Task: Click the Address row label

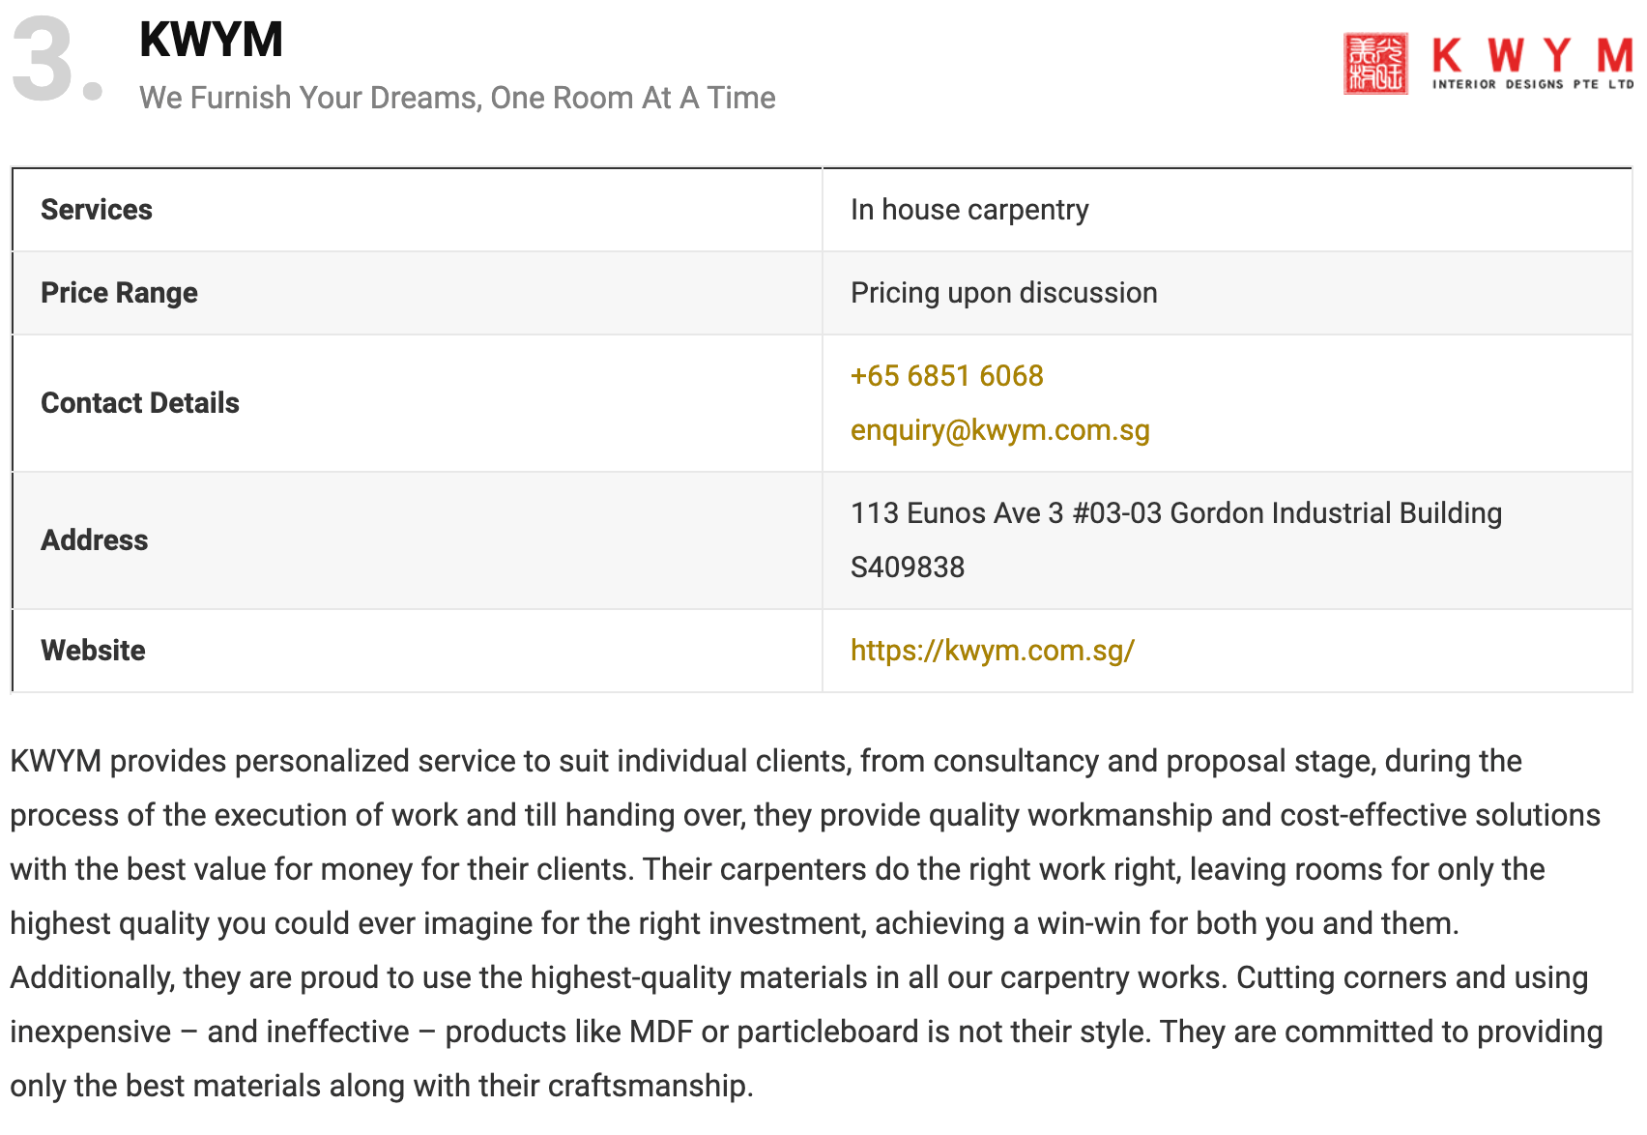Action: (x=95, y=540)
